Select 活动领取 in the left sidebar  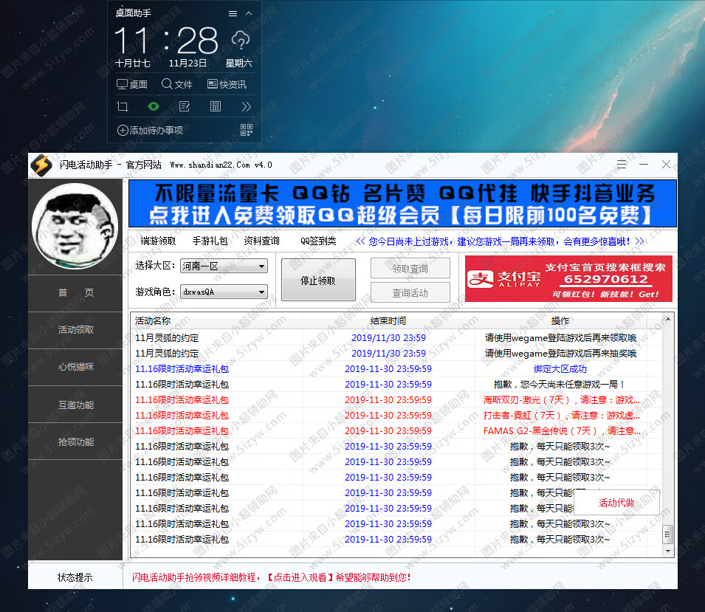[x=76, y=330]
